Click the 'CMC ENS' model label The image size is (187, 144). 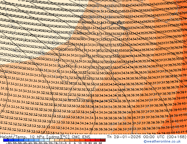[81, 137]
